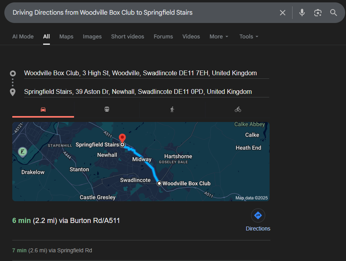Select the cycling mode bike icon
346x261 pixels.
238,109
